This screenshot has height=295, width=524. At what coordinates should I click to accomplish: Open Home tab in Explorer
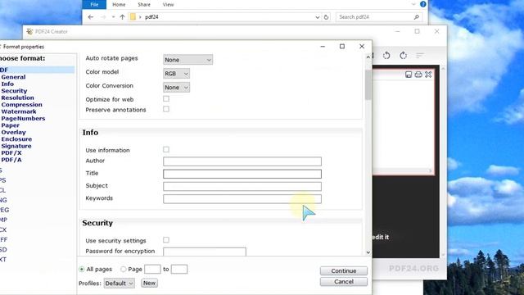click(x=119, y=5)
